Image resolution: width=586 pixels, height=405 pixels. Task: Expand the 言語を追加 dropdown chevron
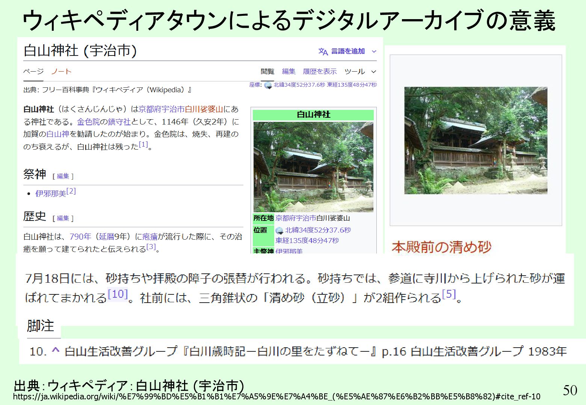(x=374, y=51)
